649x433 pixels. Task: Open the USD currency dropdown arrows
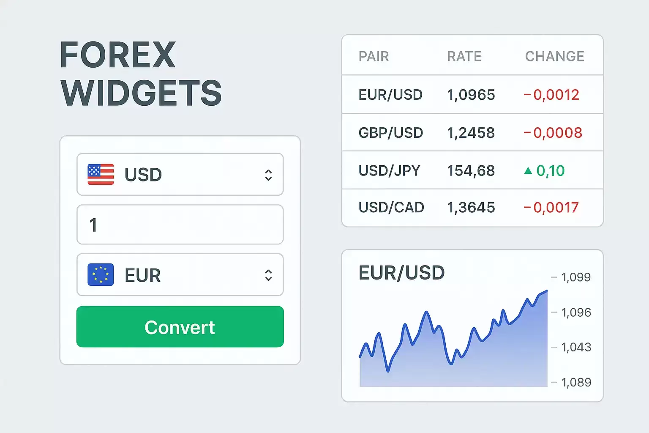(268, 175)
